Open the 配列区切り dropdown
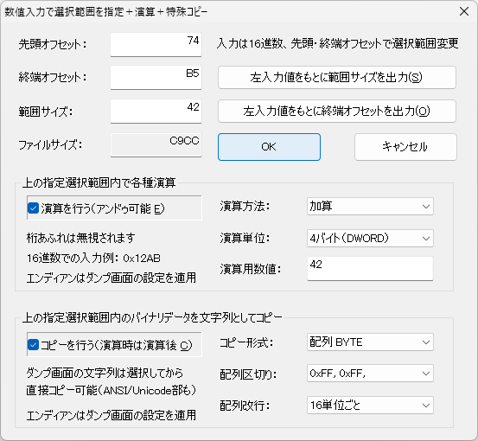The image size is (478, 441). coord(370,374)
